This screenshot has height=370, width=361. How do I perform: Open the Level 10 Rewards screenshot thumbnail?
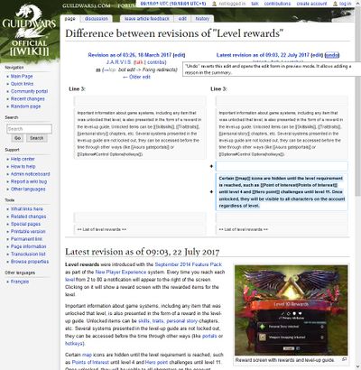[292, 310]
